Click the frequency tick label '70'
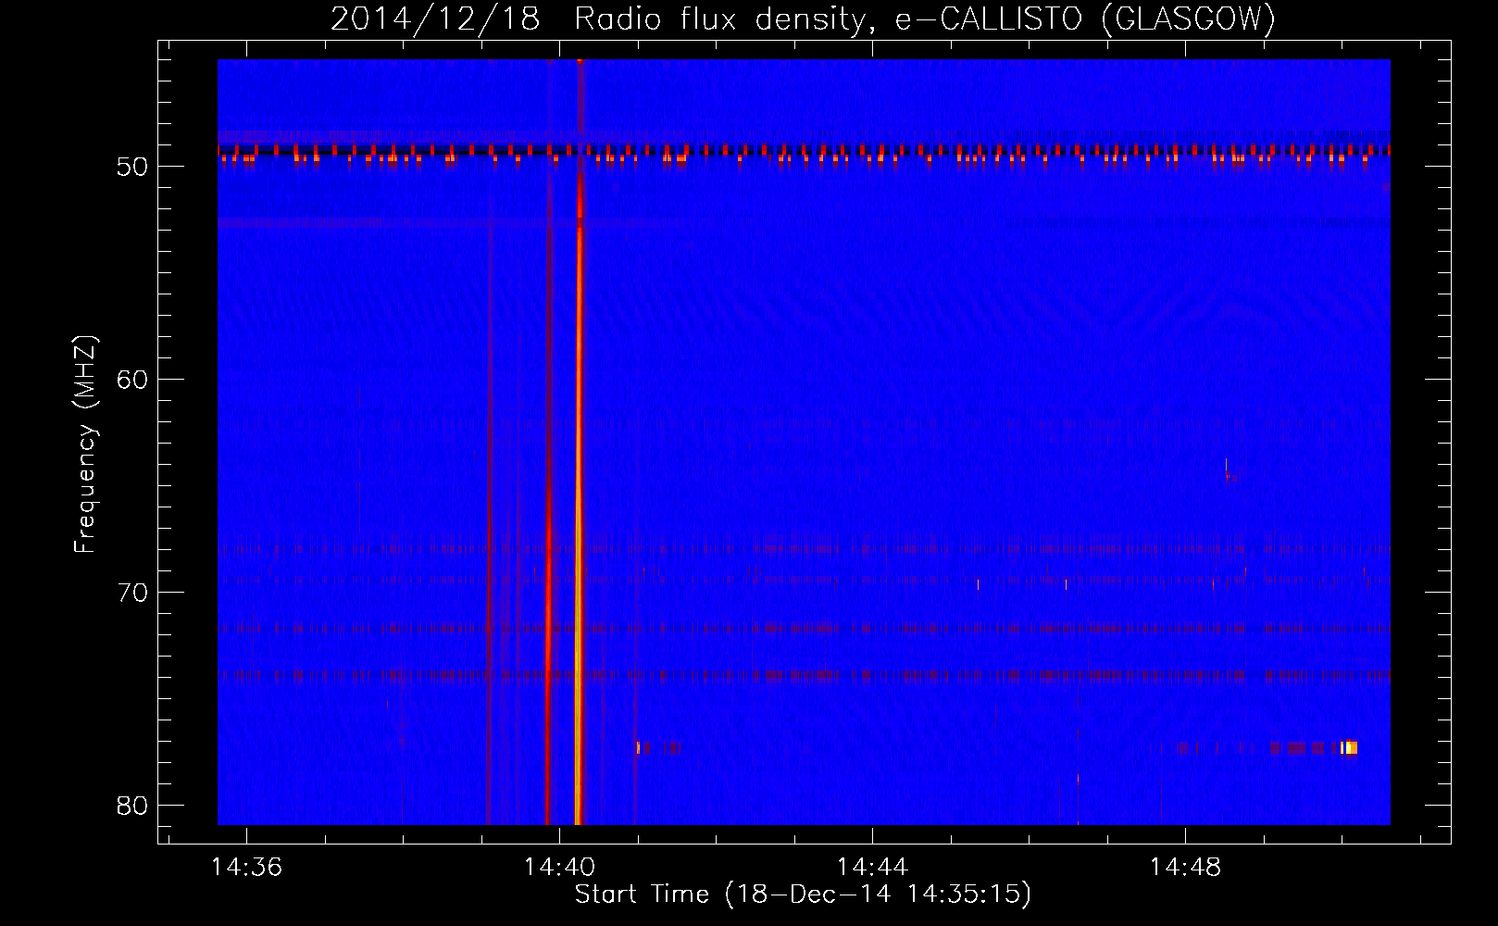The height and width of the screenshot is (926, 1498). [132, 593]
